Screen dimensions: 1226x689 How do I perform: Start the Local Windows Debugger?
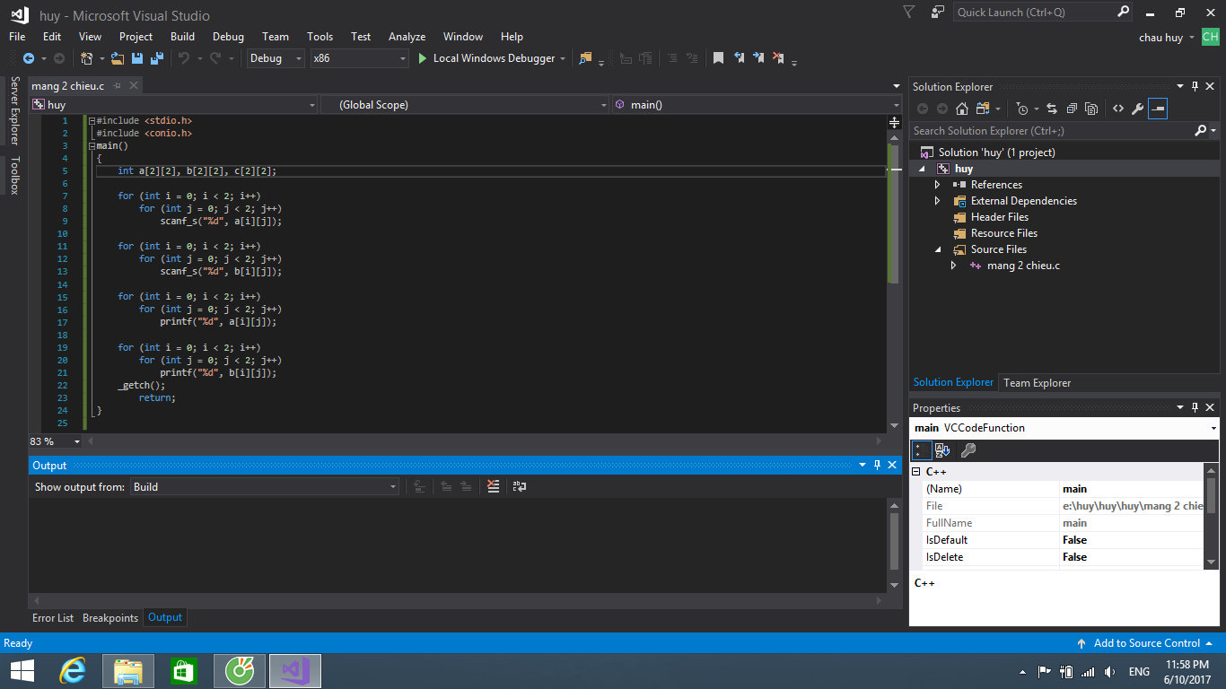(x=486, y=58)
